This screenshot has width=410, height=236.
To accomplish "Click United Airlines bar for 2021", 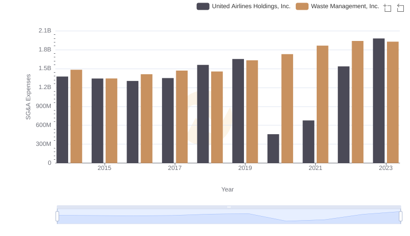I will pyautogui.click(x=309, y=142).
